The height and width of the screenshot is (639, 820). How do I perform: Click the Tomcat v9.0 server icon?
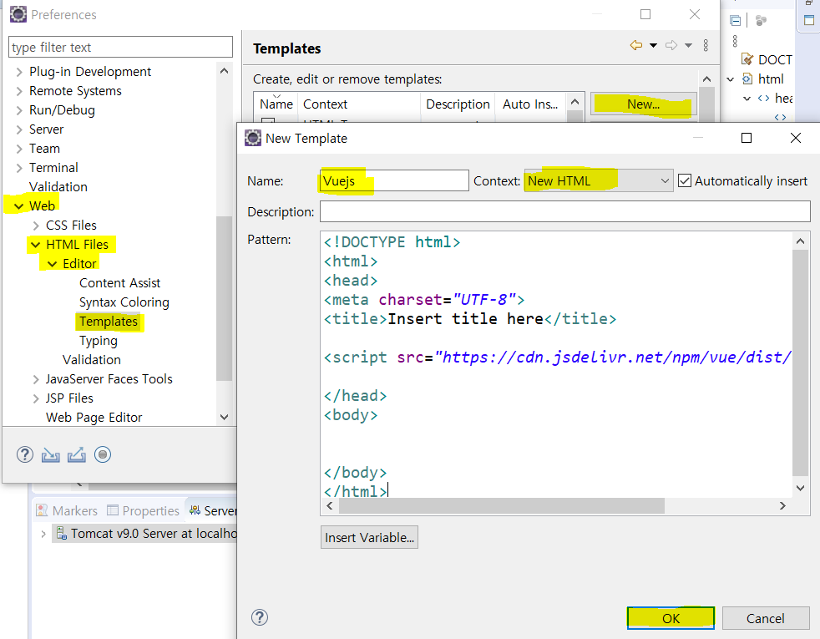coord(62,534)
